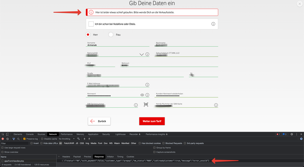Check Has blocked cookies
This screenshot has height=167, width=304.
(x=140, y=143)
